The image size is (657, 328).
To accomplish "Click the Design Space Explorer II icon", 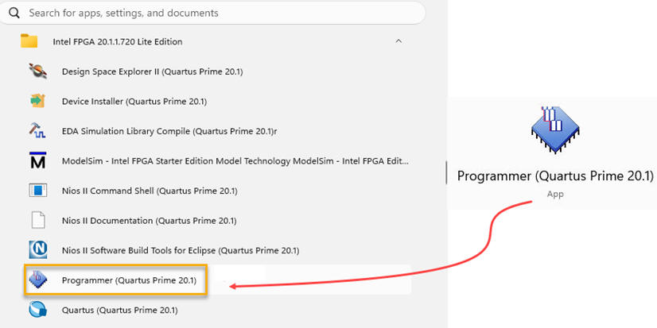I will [x=37, y=71].
